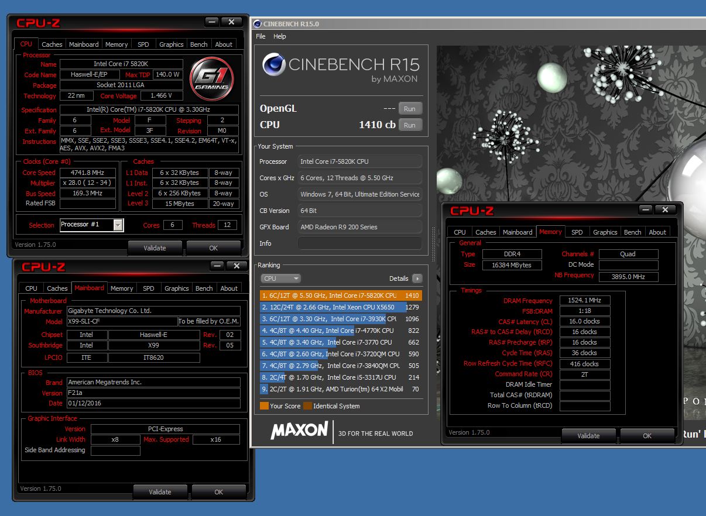Select ranking entry for Core i7-3720QM
The image size is (706, 516).
tap(341, 354)
